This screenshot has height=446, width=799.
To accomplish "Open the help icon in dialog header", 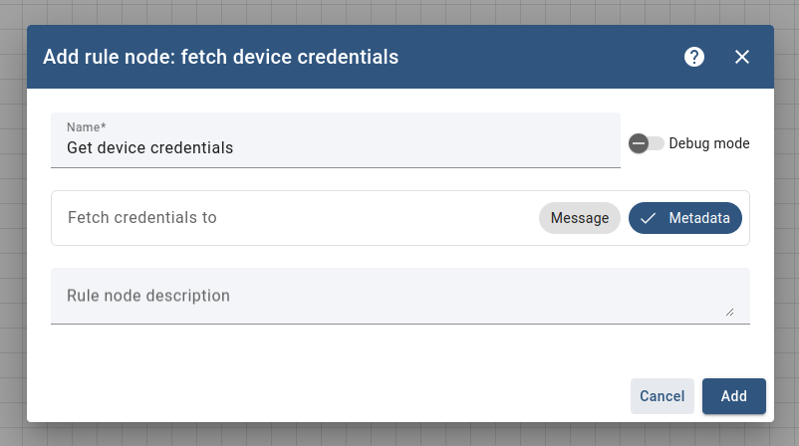I will click(694, 57).
